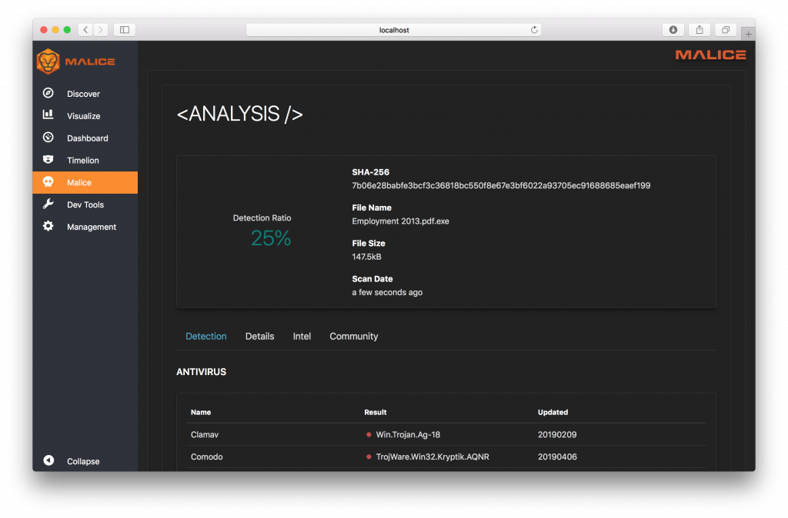Screen dimensions: 788x518
Task: Click the Management gear icon
Action: coord(48,226)
